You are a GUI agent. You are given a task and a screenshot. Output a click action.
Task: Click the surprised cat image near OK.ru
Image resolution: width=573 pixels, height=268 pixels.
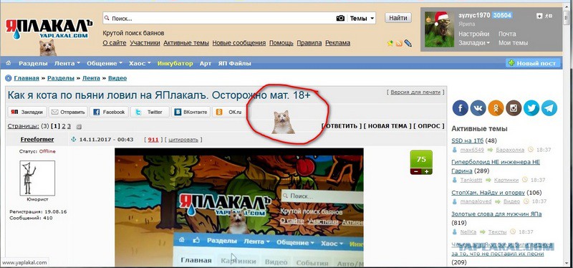[283, 122]
